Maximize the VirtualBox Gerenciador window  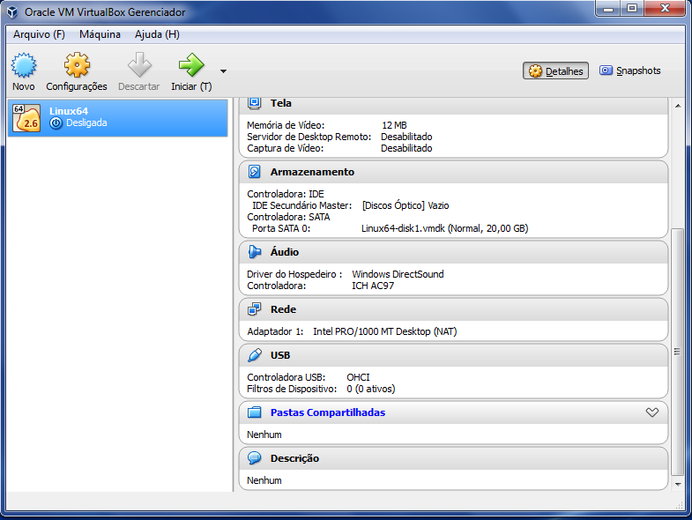[632, 9]
